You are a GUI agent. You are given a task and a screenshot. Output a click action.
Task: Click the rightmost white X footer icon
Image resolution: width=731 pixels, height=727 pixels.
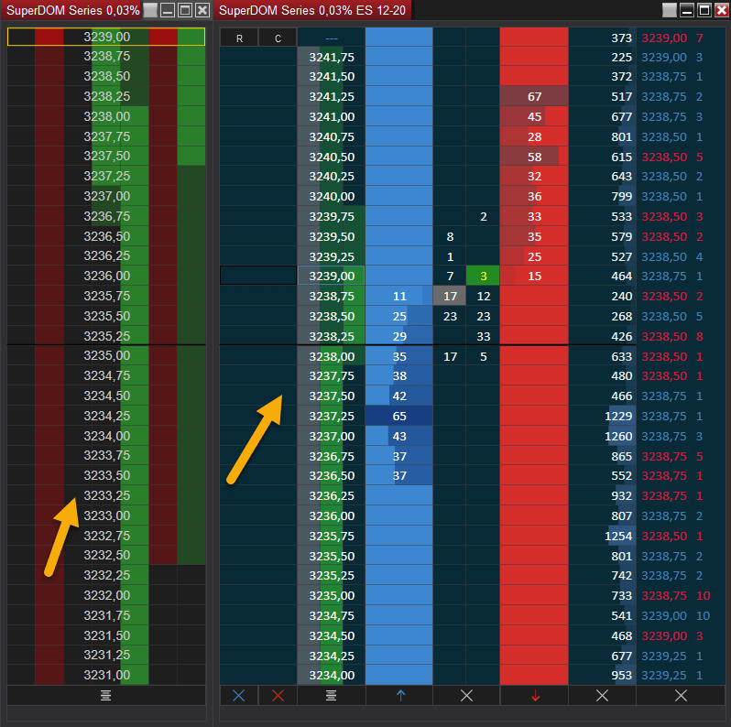point(681,696)
